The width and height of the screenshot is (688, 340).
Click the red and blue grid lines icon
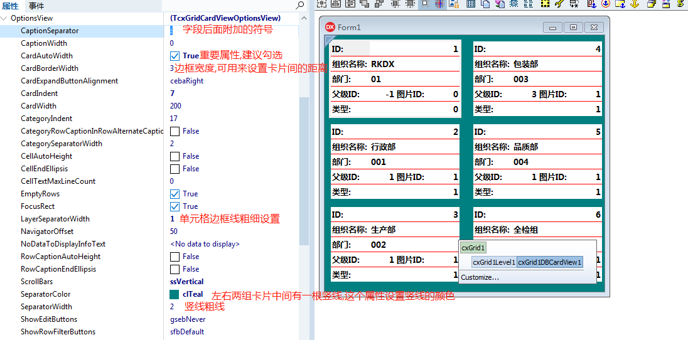click(x=439, y=4)
